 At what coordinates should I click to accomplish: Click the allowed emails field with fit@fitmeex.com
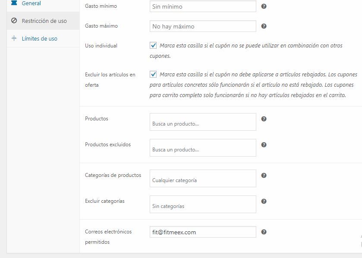203,232
